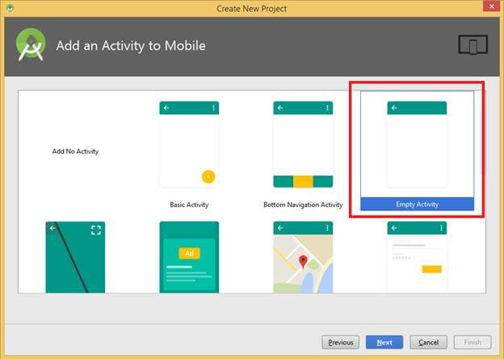
Task: Choose the Fullscreen activity template thumbnail
Action: (75, 257)
